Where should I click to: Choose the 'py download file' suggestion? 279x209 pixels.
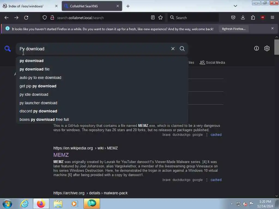(102, 69)
